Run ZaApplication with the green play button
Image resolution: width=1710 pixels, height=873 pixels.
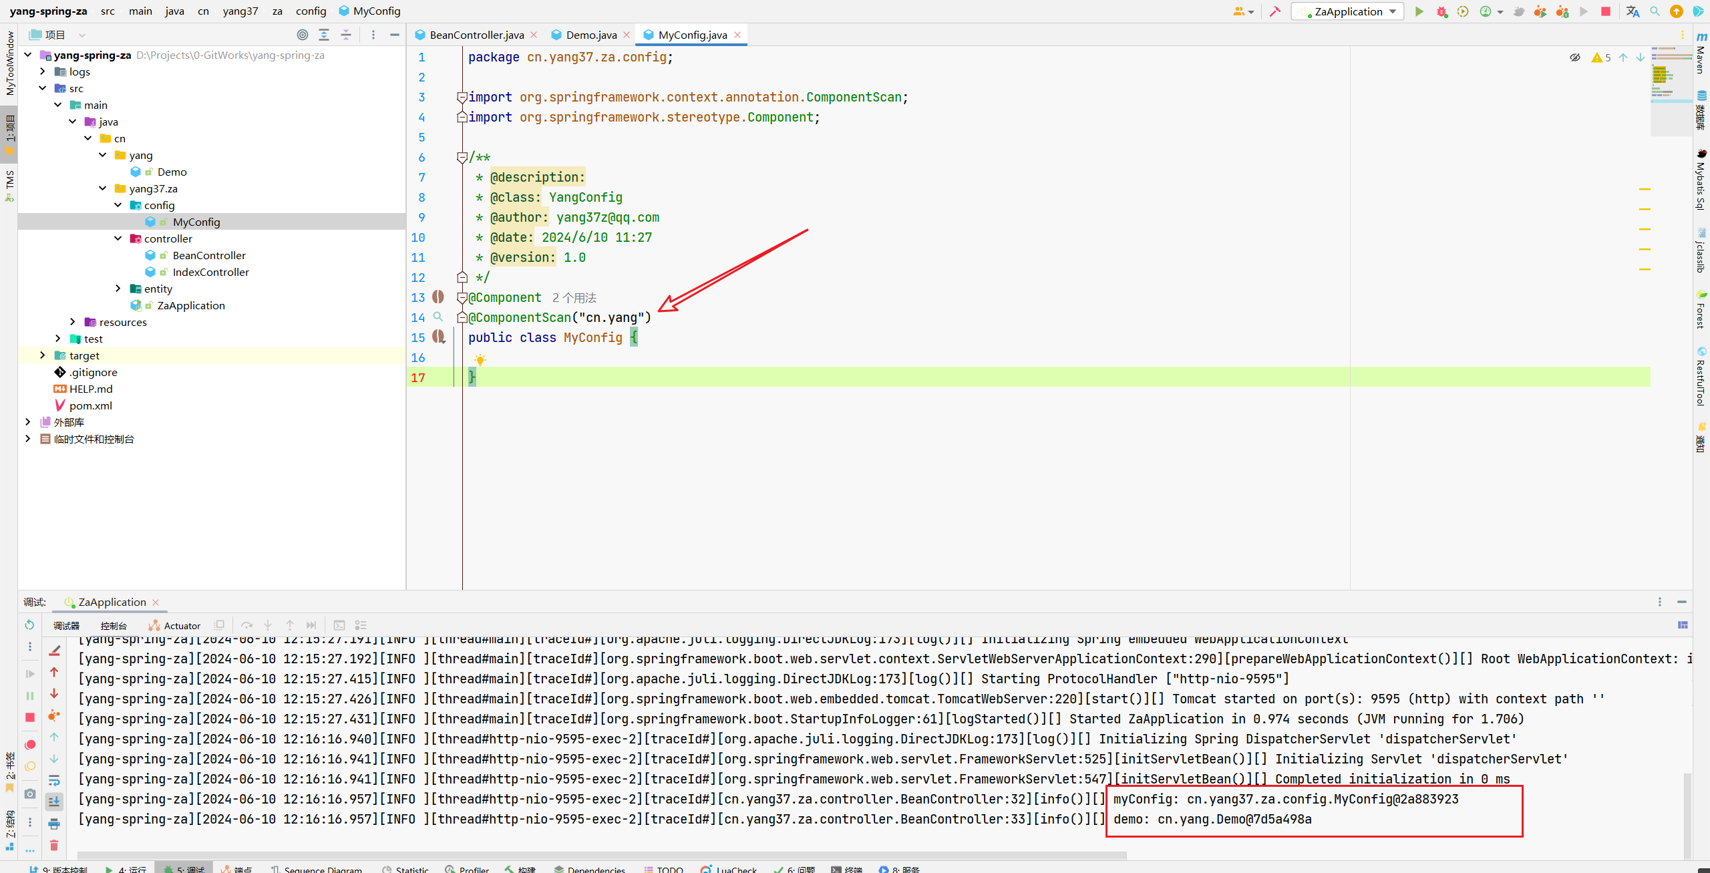tap(1419, 11)
